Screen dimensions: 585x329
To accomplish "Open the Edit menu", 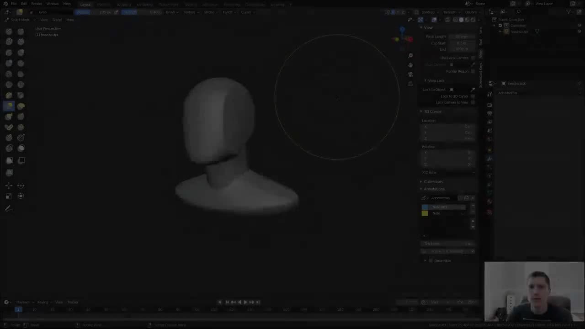I will pos(24,4).
